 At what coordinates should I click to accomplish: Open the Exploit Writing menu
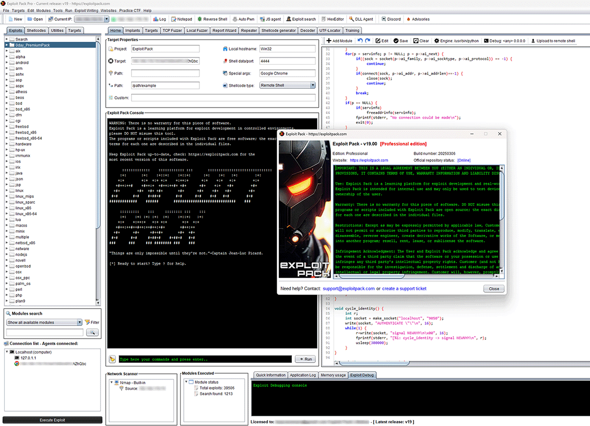87,10
